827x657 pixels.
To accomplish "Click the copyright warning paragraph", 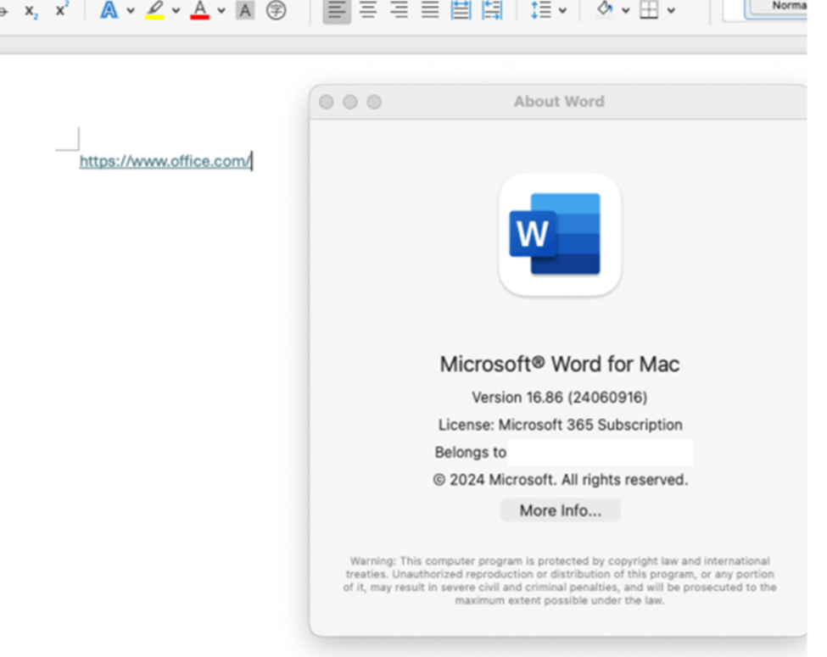I will 560,581.
